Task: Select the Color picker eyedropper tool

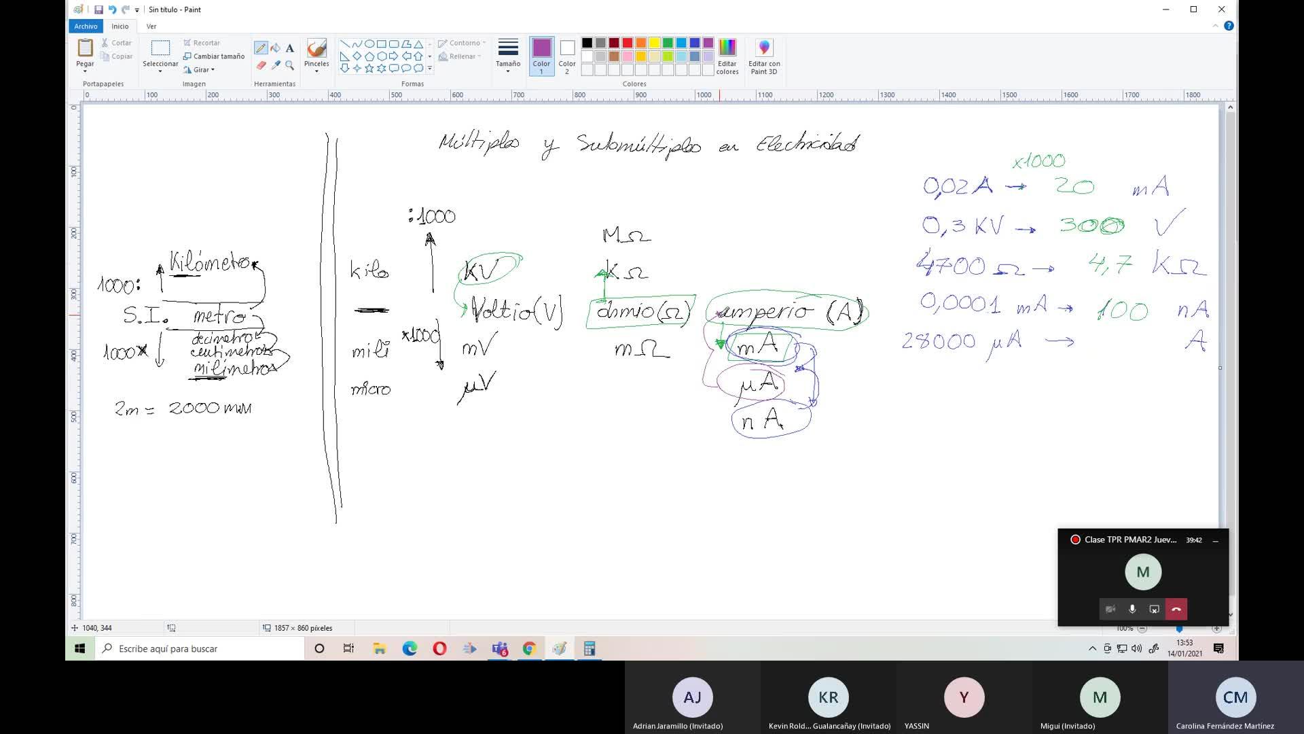Action: [x=275, y=65]
